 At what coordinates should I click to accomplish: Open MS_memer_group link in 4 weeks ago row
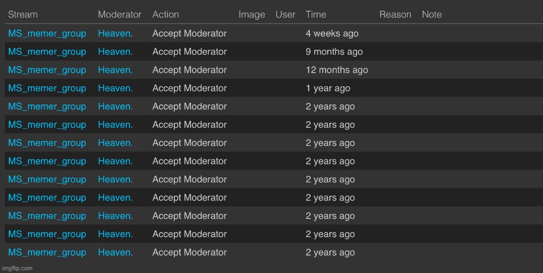(47, 33)
